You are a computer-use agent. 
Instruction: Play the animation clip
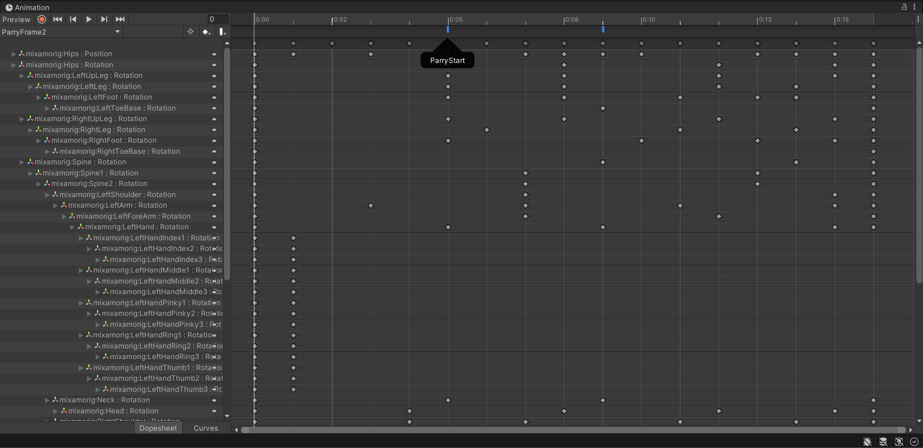[x=88, y=19]
